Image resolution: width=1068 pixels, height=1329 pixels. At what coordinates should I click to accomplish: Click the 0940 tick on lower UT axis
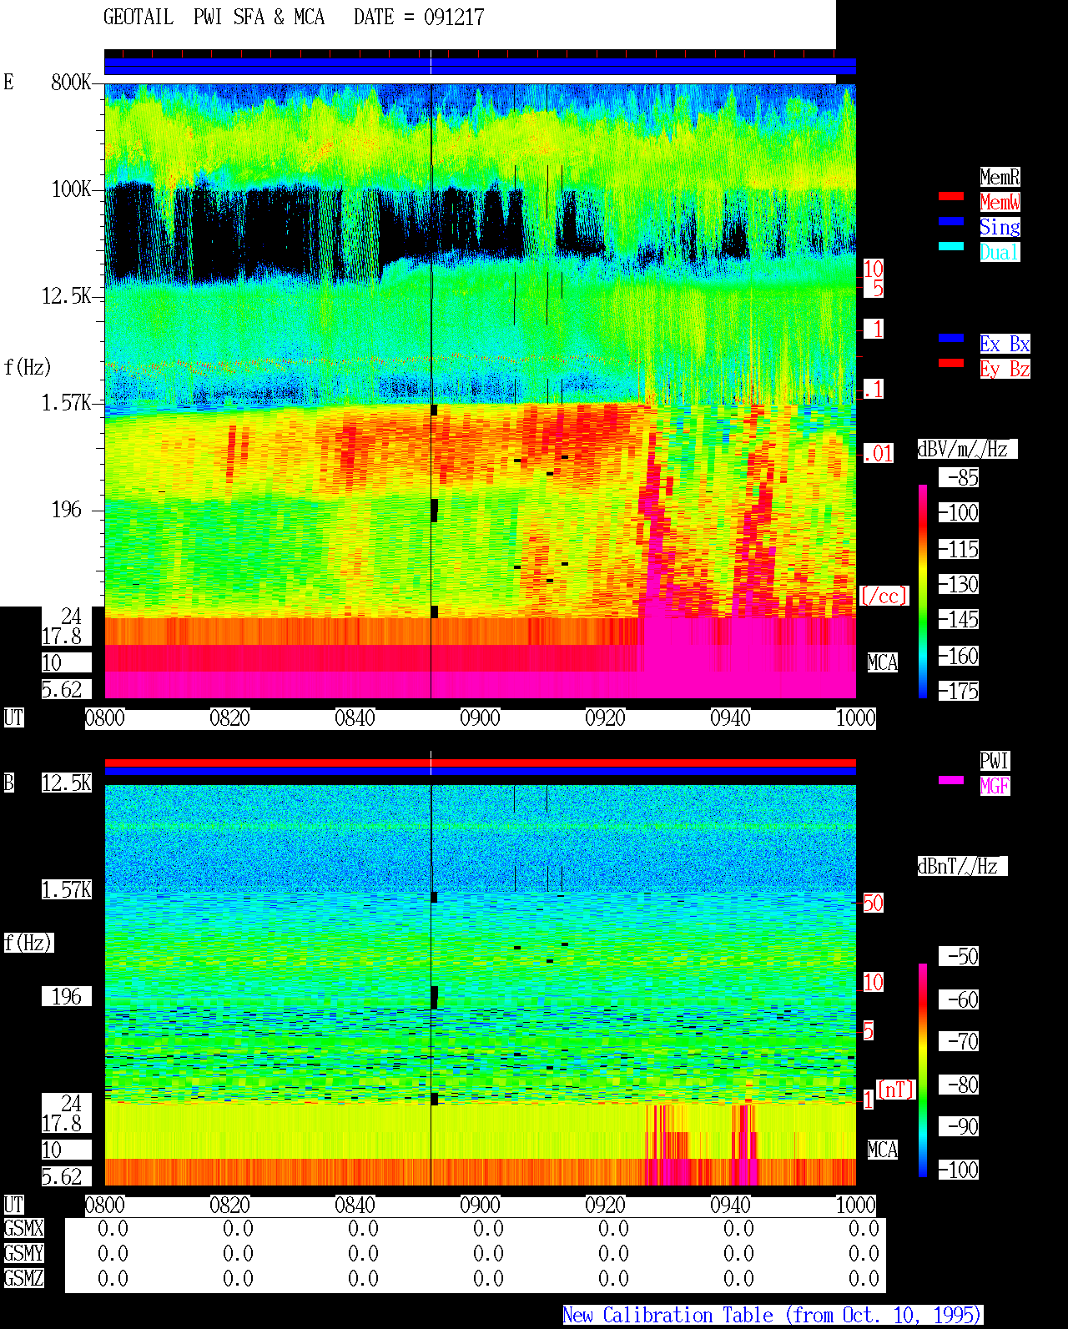point(730,1206)
